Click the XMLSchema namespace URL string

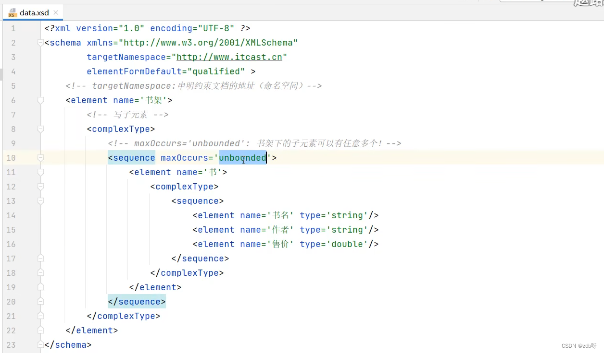point(208,43)
